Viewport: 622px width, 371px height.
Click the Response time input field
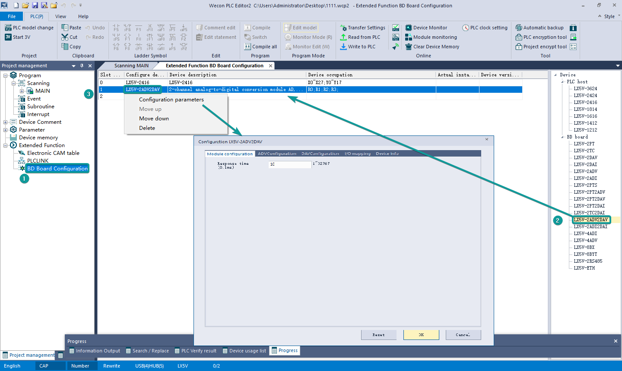click(290, 164)
